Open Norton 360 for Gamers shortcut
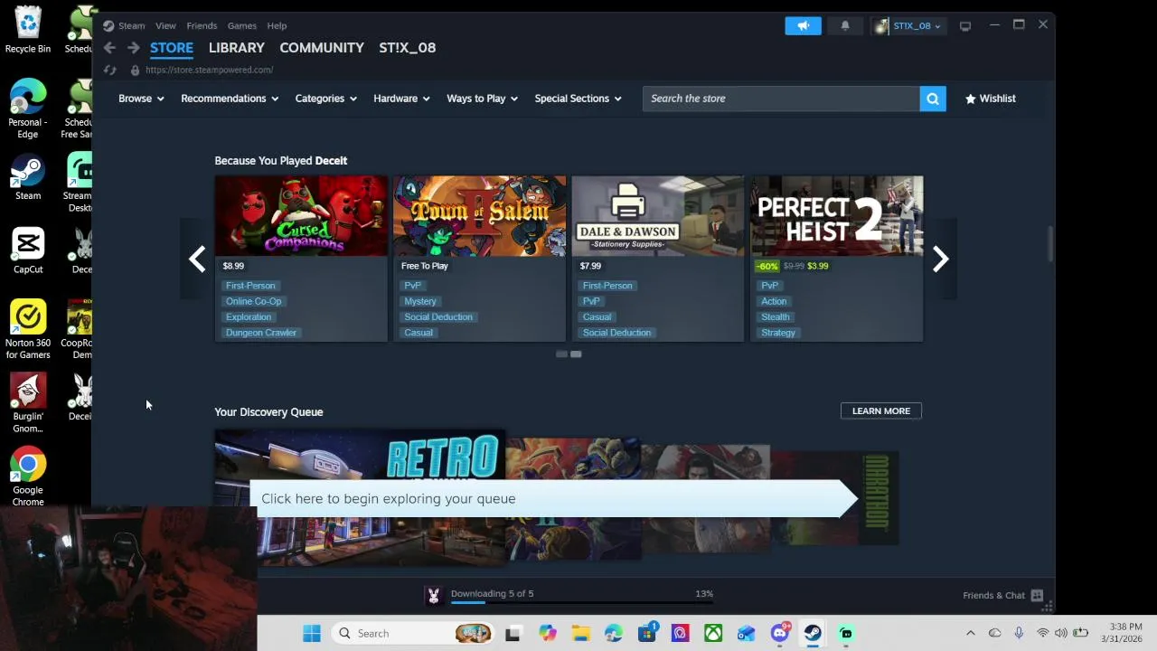Screen dimensions: 1157x651 28,330
